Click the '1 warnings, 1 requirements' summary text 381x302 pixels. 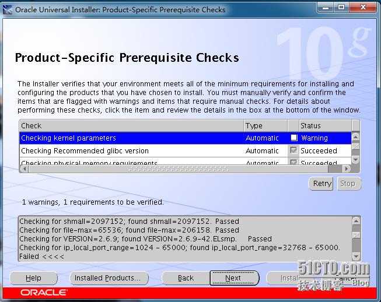coord(93,202)
